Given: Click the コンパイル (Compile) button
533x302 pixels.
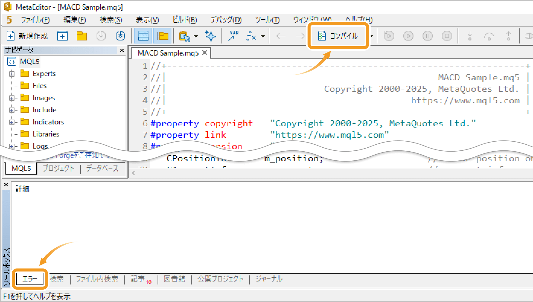Looking at the screenshot, I should [338, 36].
